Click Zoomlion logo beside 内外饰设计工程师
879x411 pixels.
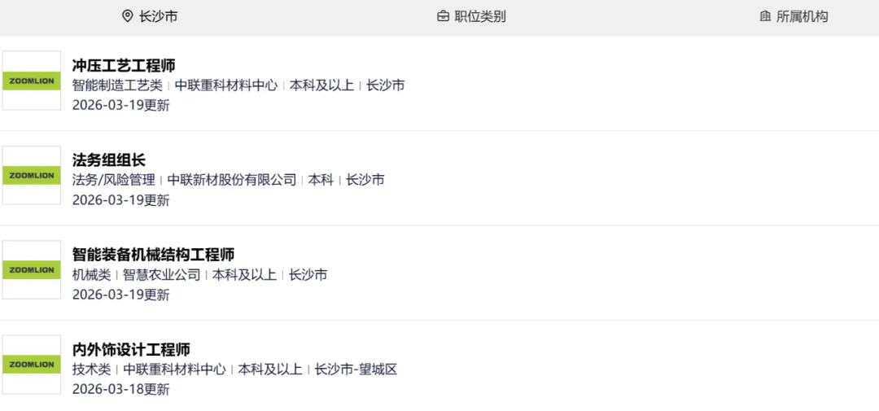tap(32, 365)
